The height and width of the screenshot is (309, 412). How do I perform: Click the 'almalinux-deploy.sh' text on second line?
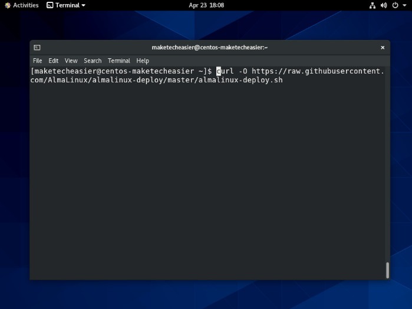point(240,80)
